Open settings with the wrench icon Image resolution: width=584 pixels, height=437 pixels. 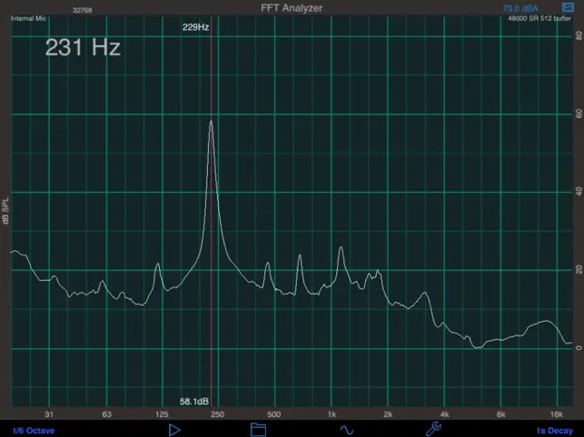pyautogui.click(x=433, y=429)
